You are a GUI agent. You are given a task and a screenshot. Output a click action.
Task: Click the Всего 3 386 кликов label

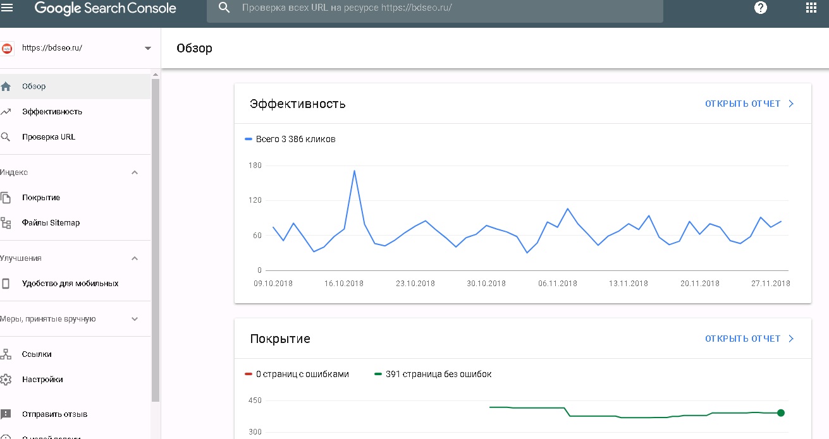(295, 139)
